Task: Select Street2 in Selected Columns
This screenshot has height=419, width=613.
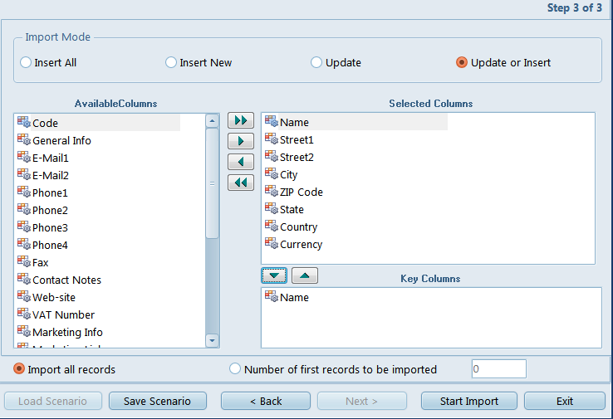Action: [297, 158]
